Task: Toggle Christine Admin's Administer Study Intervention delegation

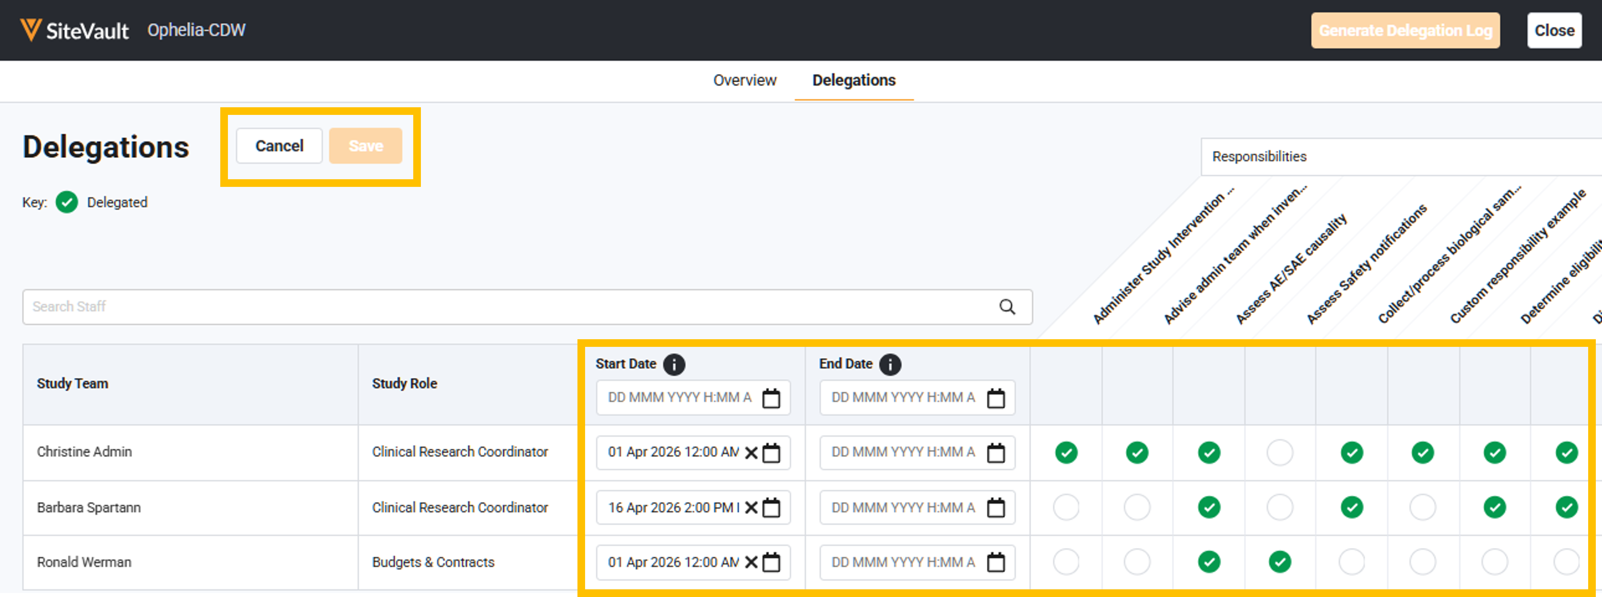Action: click(1066, 453)
